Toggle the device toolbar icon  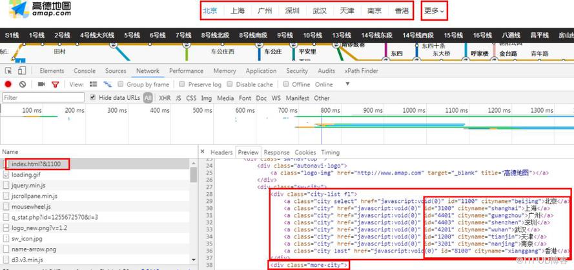23,71
